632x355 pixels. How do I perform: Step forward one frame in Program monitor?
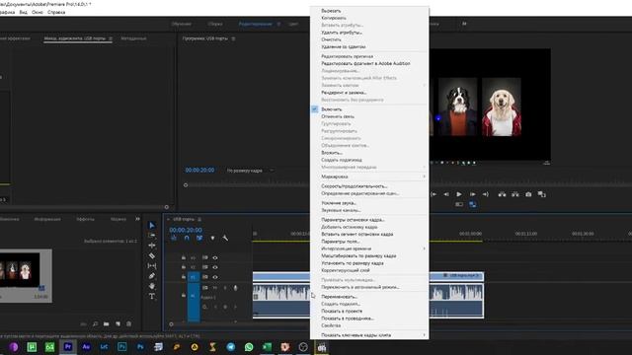(472, 194)
